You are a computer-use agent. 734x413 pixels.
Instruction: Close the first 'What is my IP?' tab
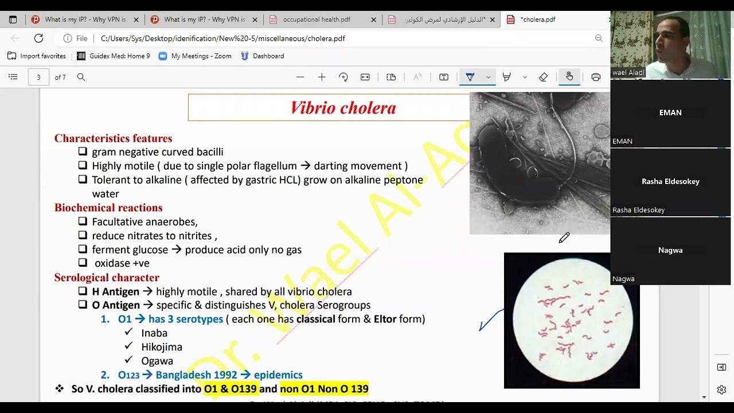tap(136, 20)
